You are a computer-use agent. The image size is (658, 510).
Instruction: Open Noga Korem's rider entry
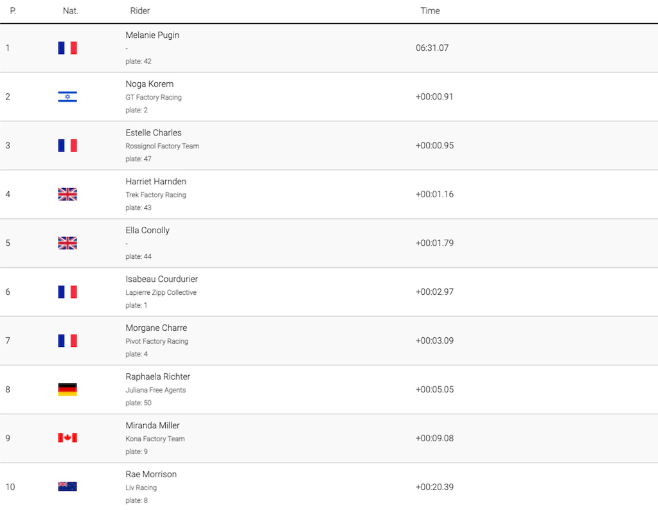pos(149,84)
